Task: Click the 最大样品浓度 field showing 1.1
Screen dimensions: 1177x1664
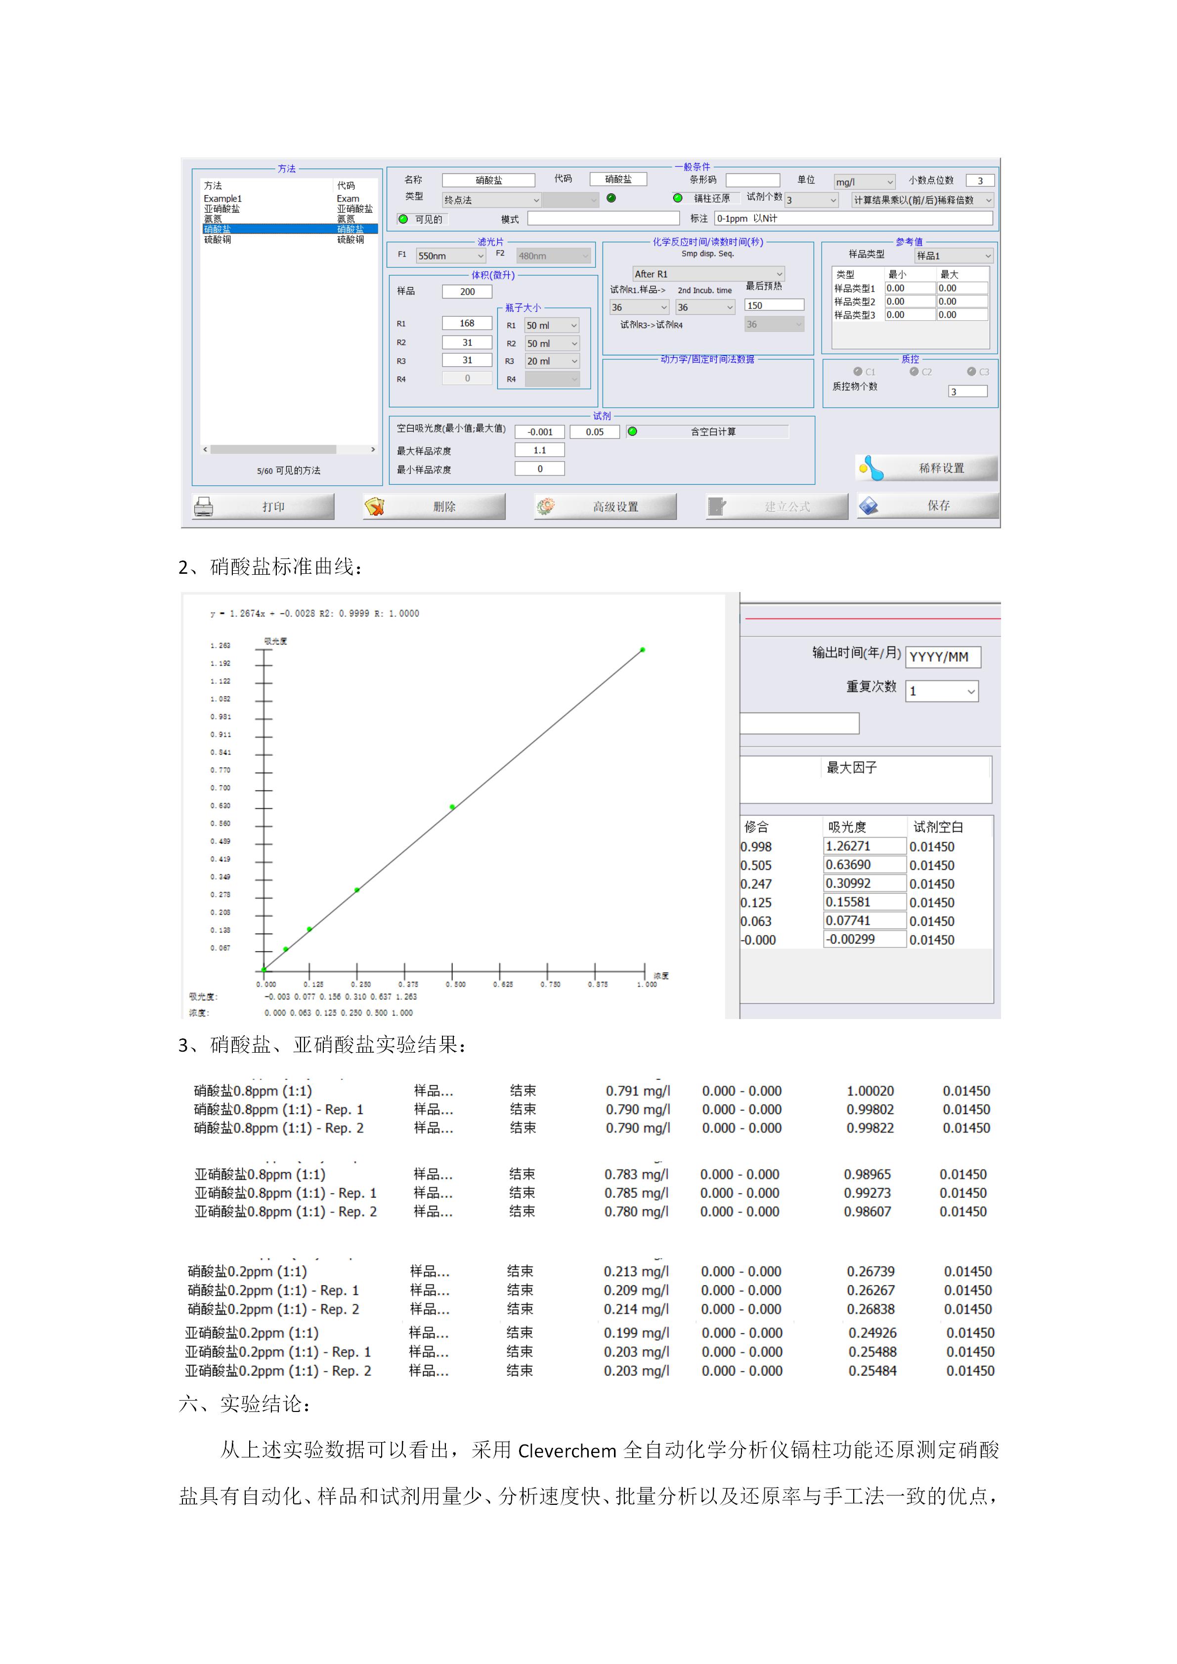Action: (x=540, y=450)
